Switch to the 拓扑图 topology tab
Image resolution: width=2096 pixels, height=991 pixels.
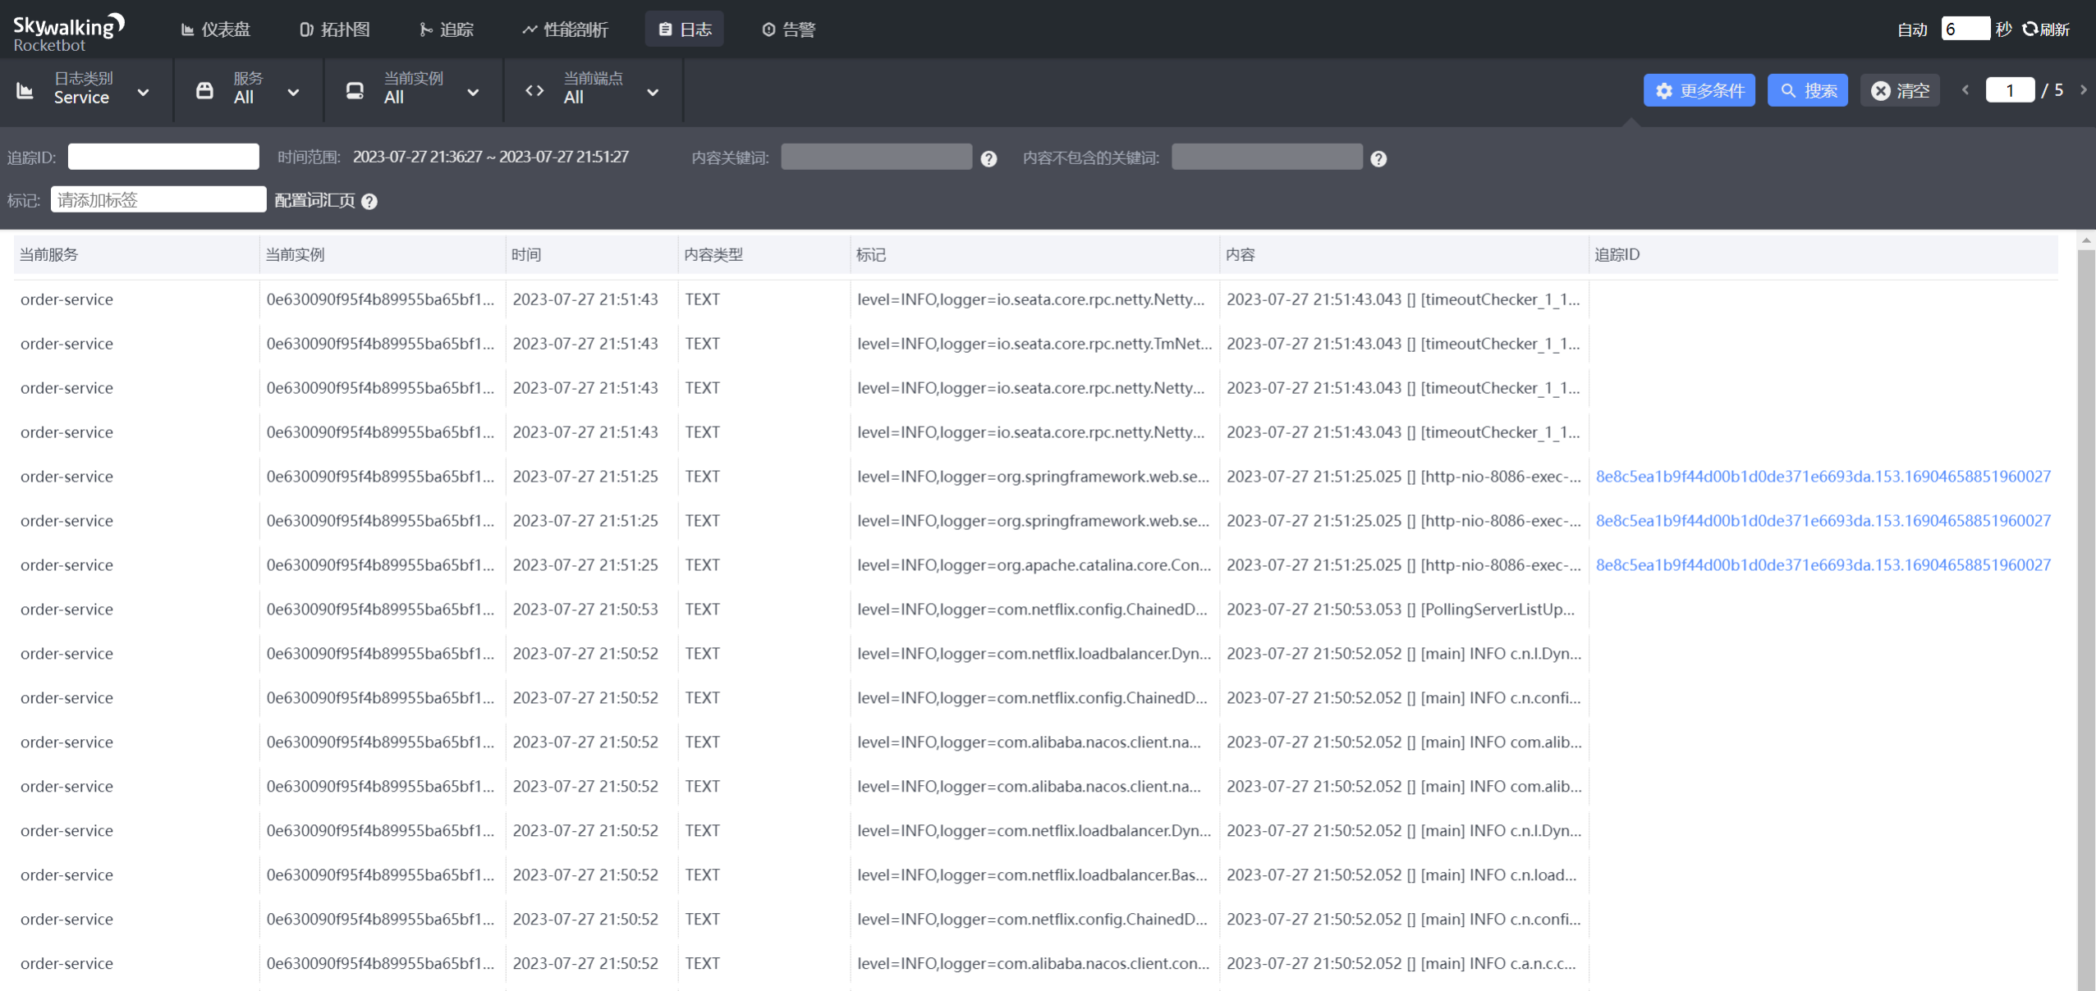click(335, 30)
